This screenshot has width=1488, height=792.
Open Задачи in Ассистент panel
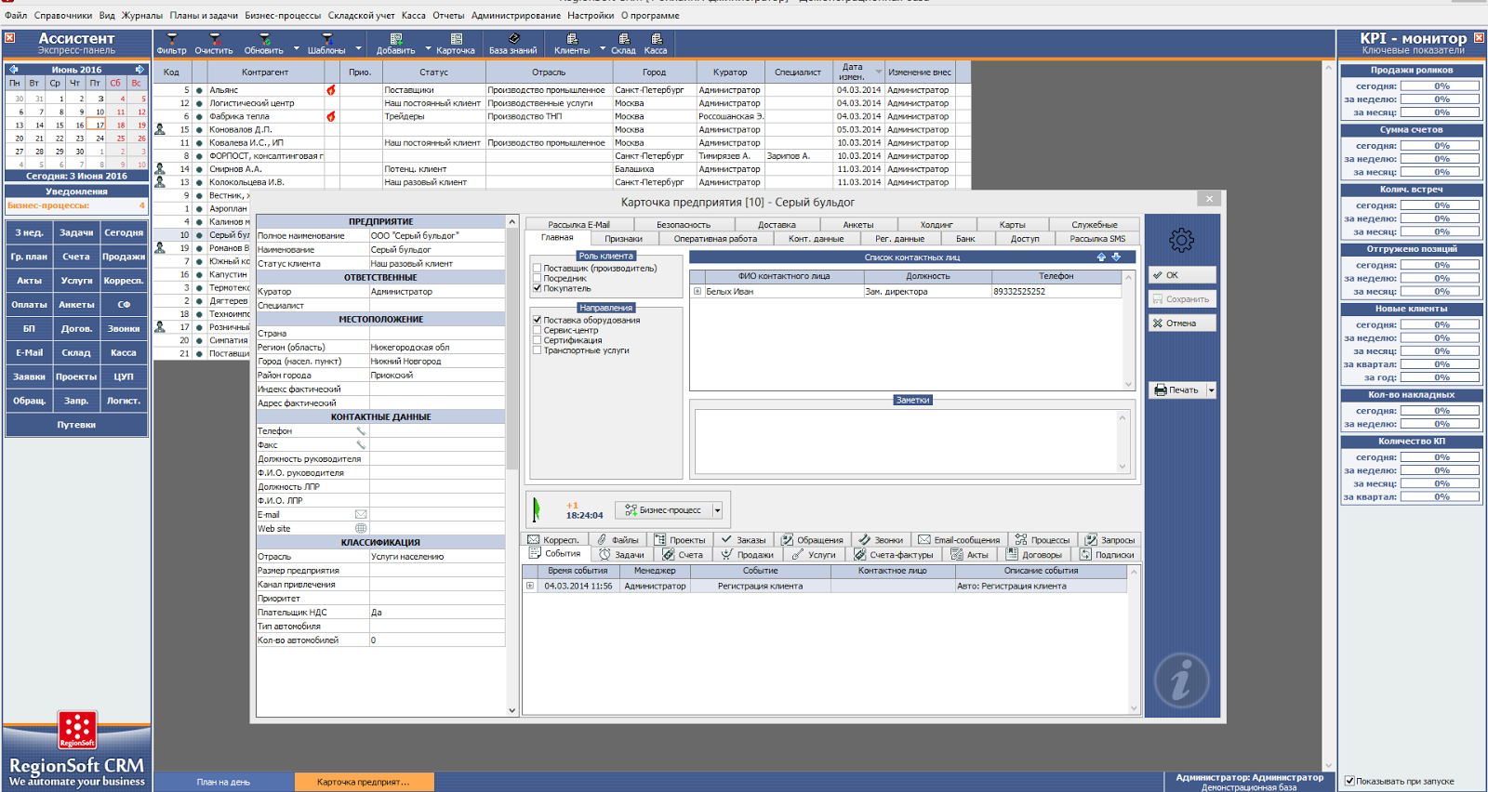[x=76, y=232]
